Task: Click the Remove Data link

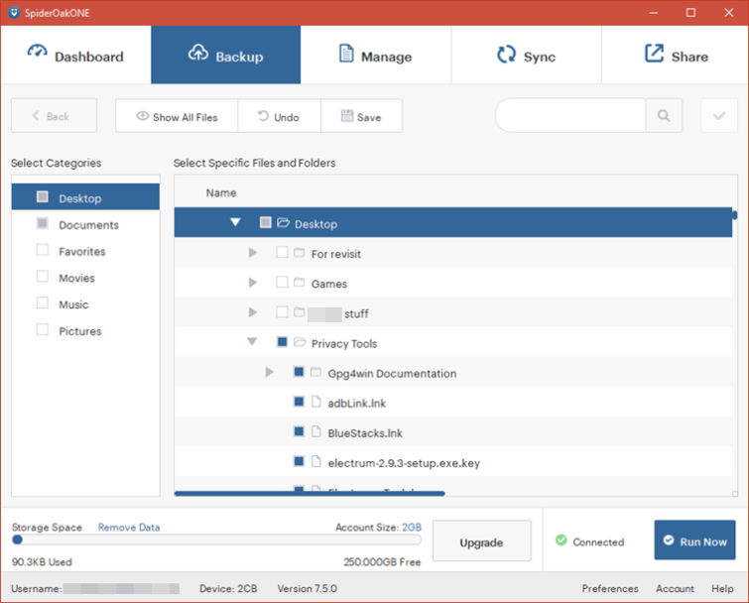Action: (129, 527)
